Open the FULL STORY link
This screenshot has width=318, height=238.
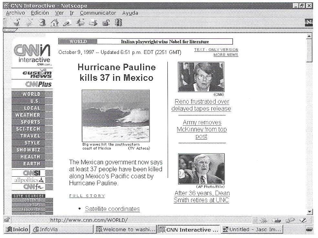(87, 196)
